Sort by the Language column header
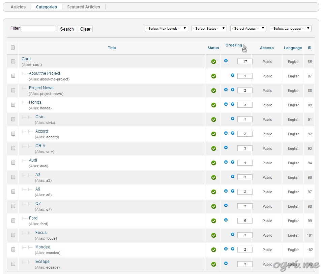This screenshot has width=322, height=274. click(293, 48)
